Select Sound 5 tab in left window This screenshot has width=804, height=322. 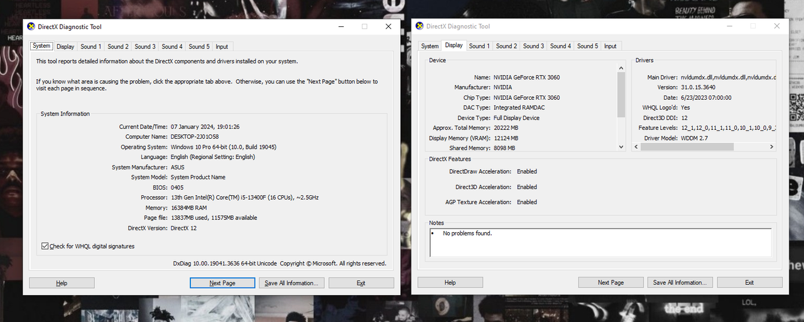(198, 46)
